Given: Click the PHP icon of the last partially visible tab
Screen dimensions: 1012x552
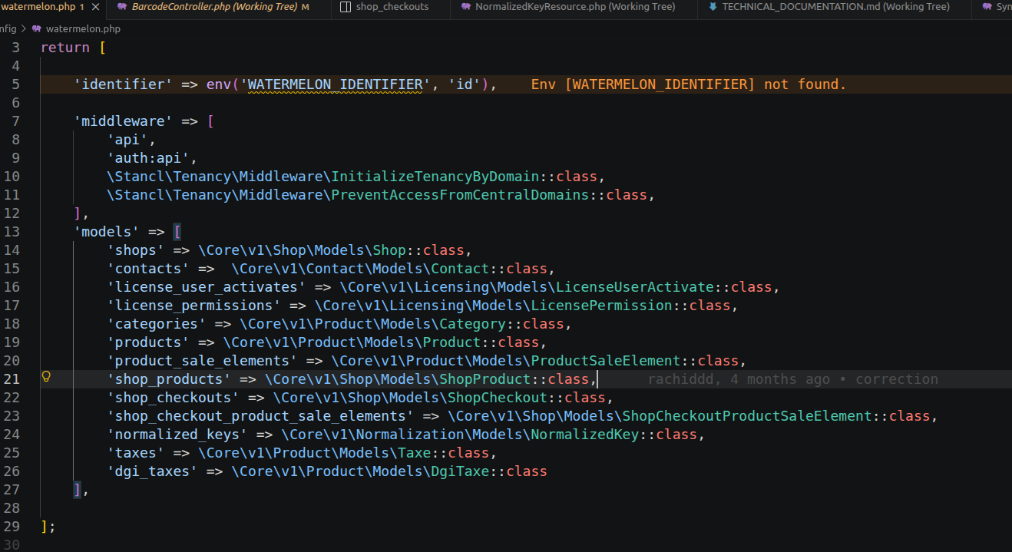Looking at the screenshot, I should tap(987, 7).
